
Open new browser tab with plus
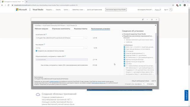pos(27,2)
